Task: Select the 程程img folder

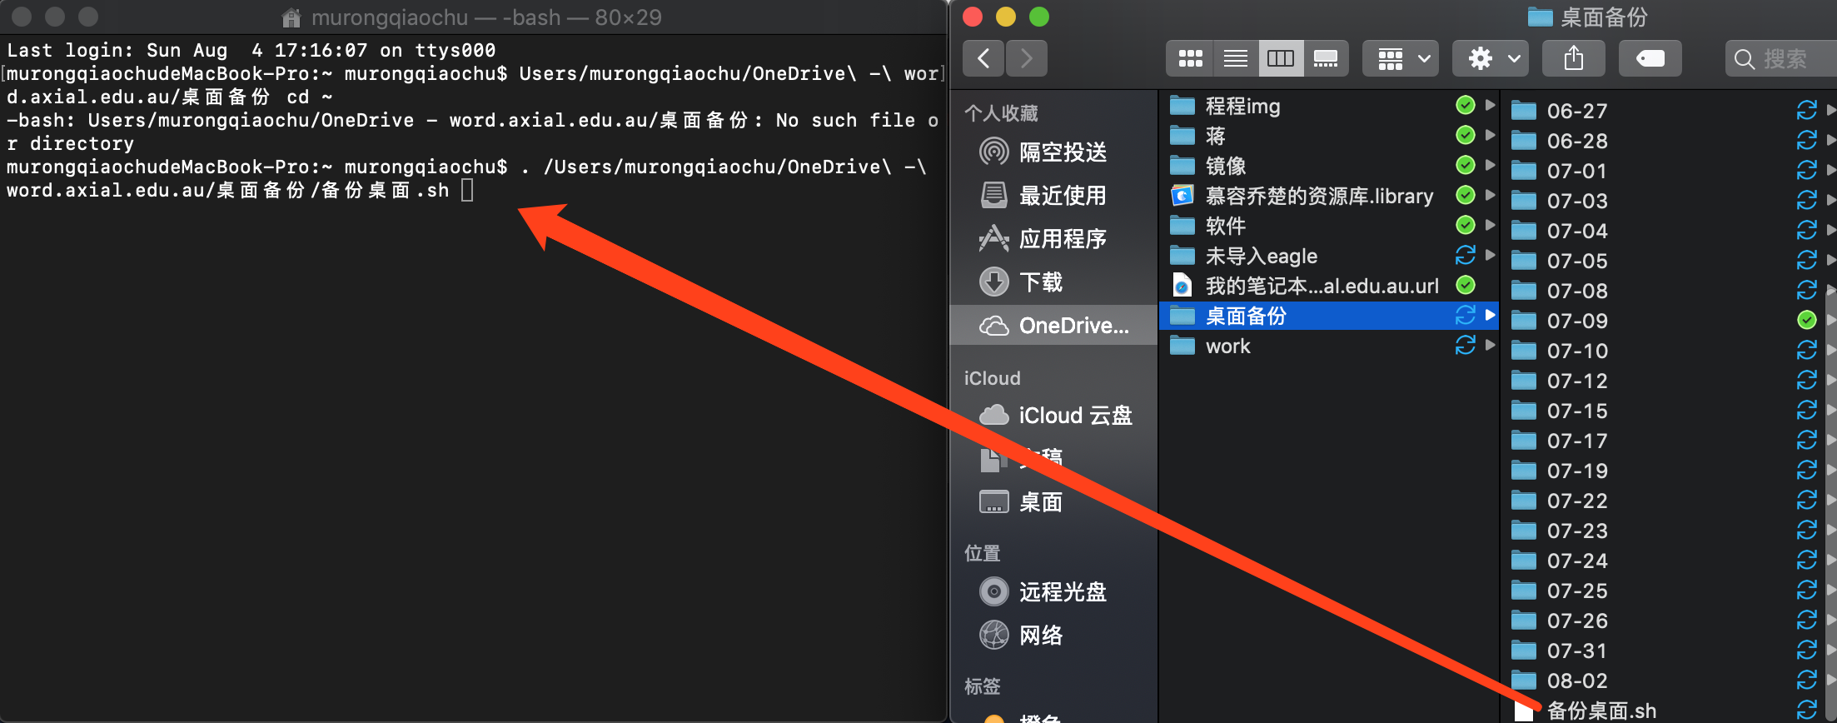Action: pos(1328,106)
